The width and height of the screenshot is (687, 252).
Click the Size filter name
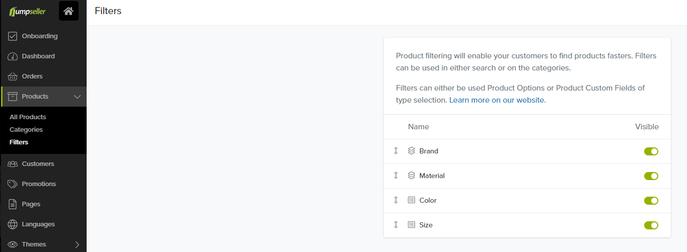pyautogui.click(x=426, y=225)
